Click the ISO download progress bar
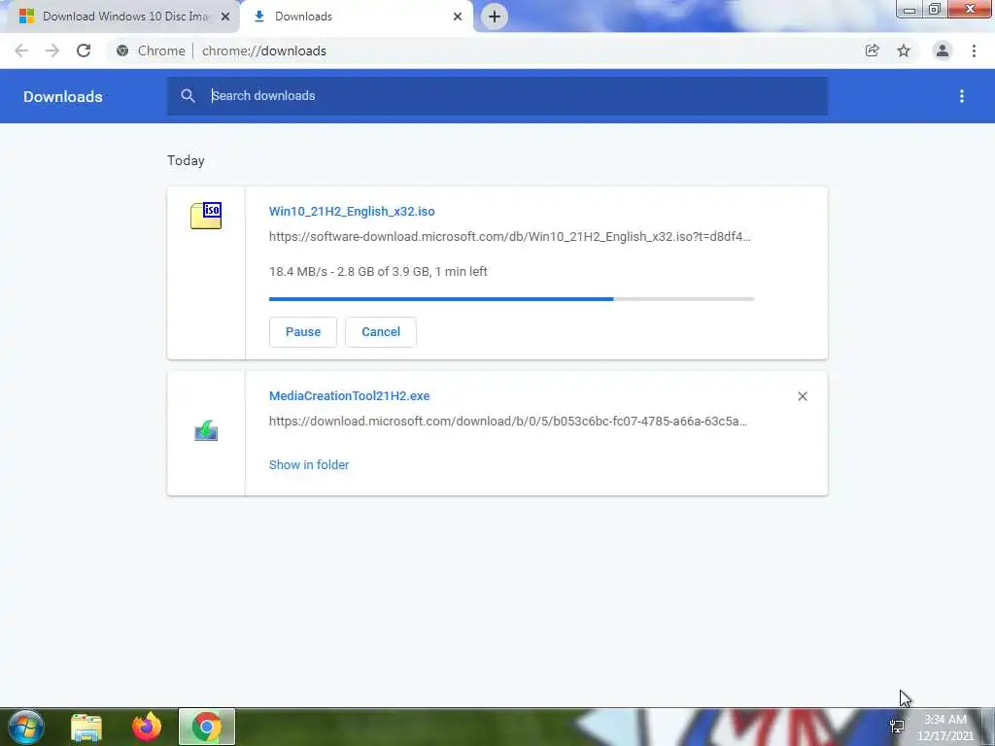Screen dimensions: 995x746 (x=511, y=299)
